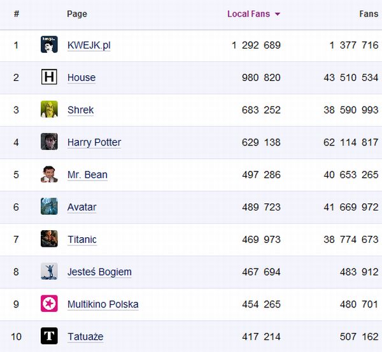Click the Harry Potter page icon
The height and width of the screenshot is (352, 382).
click(x=49, y=142)
